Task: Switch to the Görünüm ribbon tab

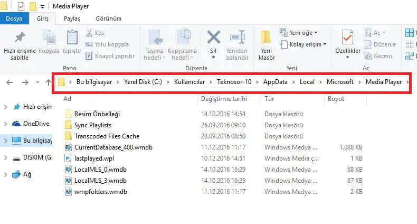Action: click(108, 18)
